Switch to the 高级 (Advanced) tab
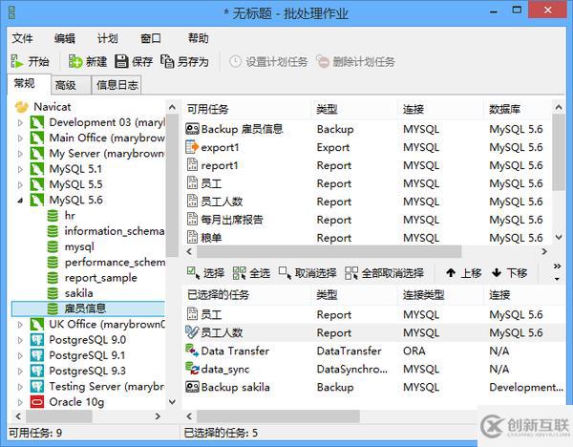The width and height of the screenshot is (573, 447). point(70,85)
